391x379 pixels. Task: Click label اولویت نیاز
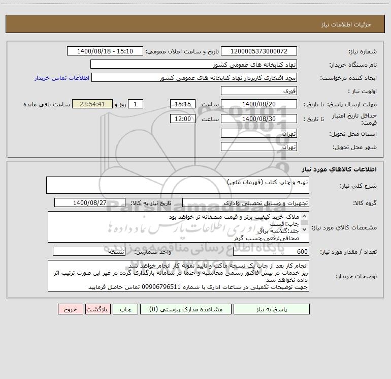click(x=363, y=91)
